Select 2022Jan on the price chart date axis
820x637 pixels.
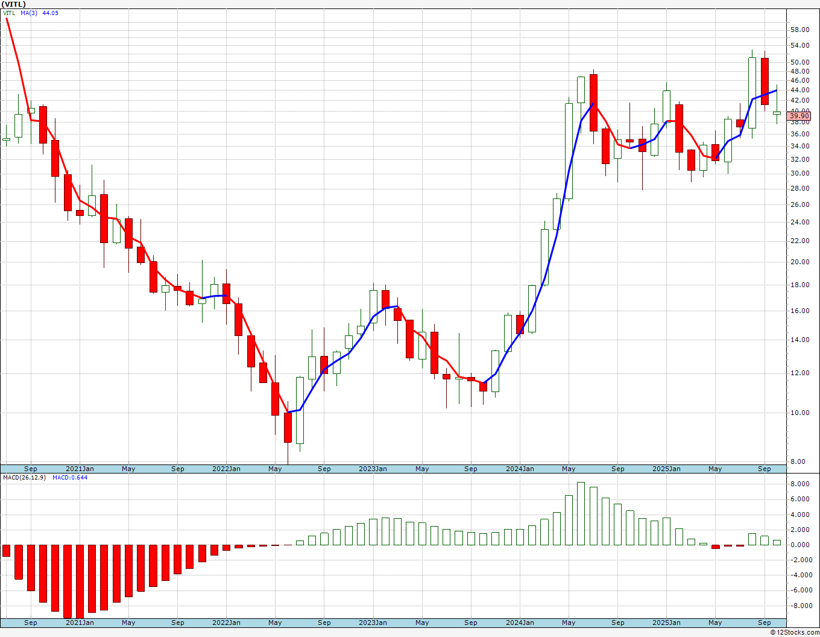[x=226, y=469]
